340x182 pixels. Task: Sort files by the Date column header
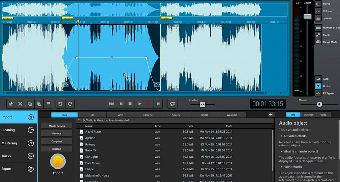pos(229,126)
